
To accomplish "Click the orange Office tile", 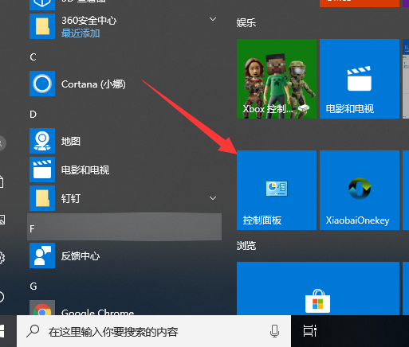I will tap(360, 3).
